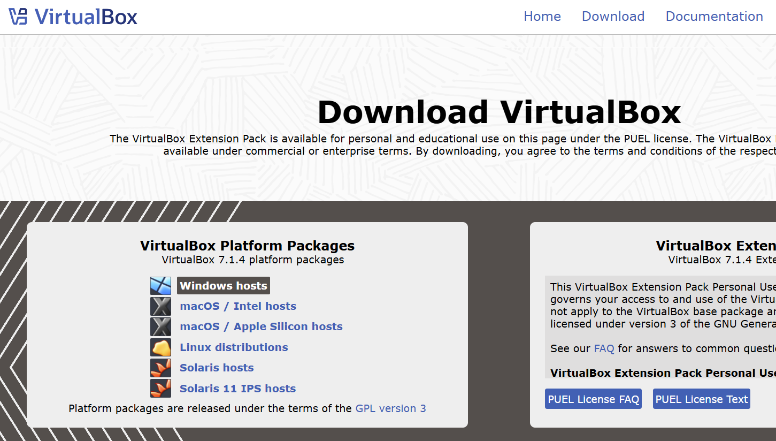Open the GPL version 3 link
Viewport: 776px width, 441px height.
(391, 408)
